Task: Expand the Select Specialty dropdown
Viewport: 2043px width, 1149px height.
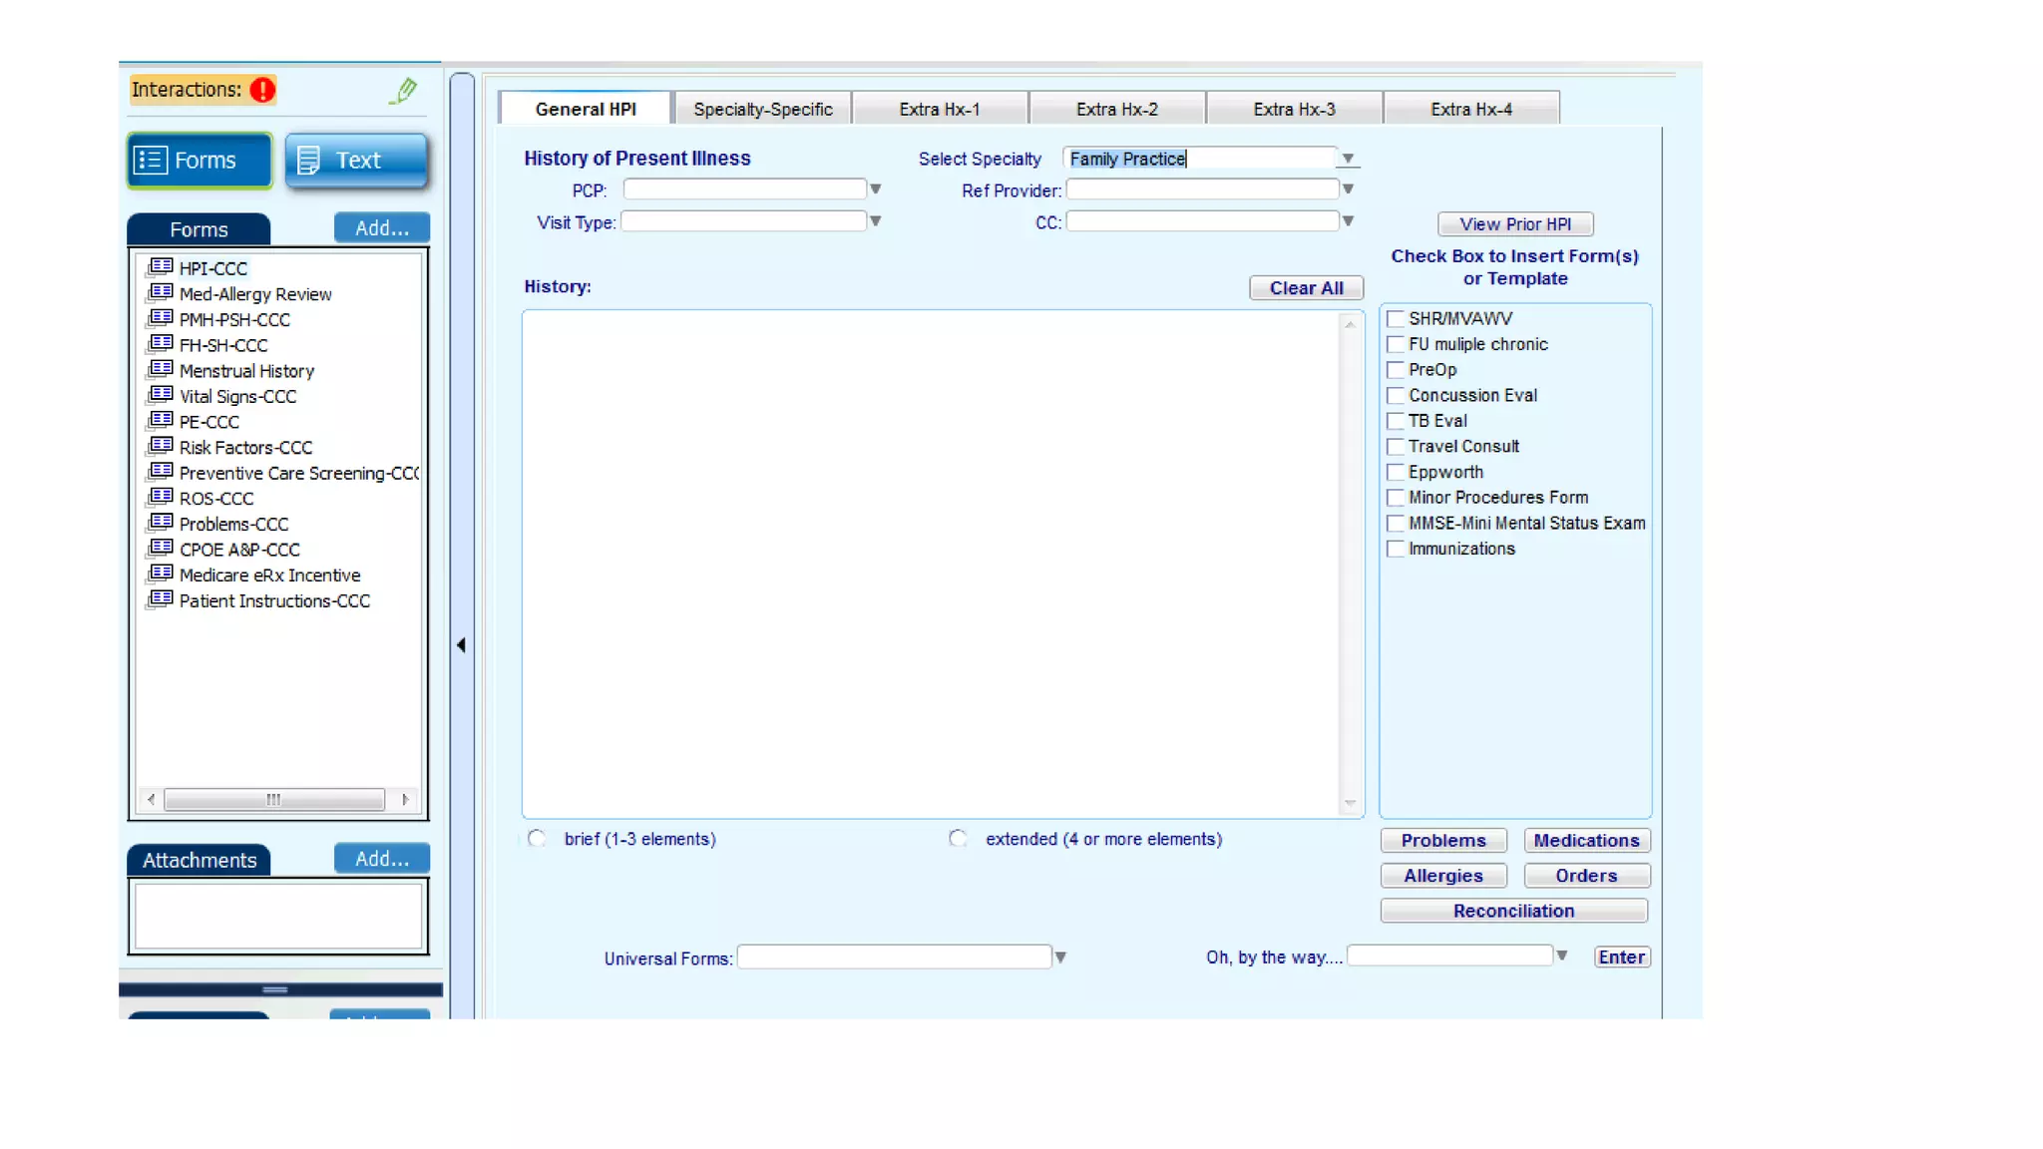Action: 1348,159
